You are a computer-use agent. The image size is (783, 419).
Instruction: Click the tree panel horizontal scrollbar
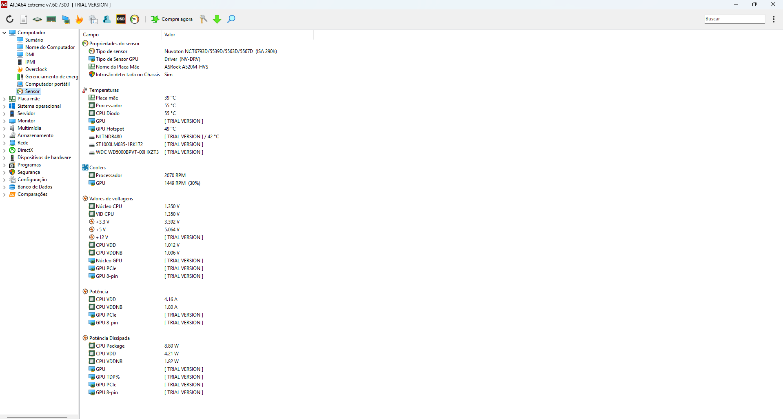click(37, 417)
